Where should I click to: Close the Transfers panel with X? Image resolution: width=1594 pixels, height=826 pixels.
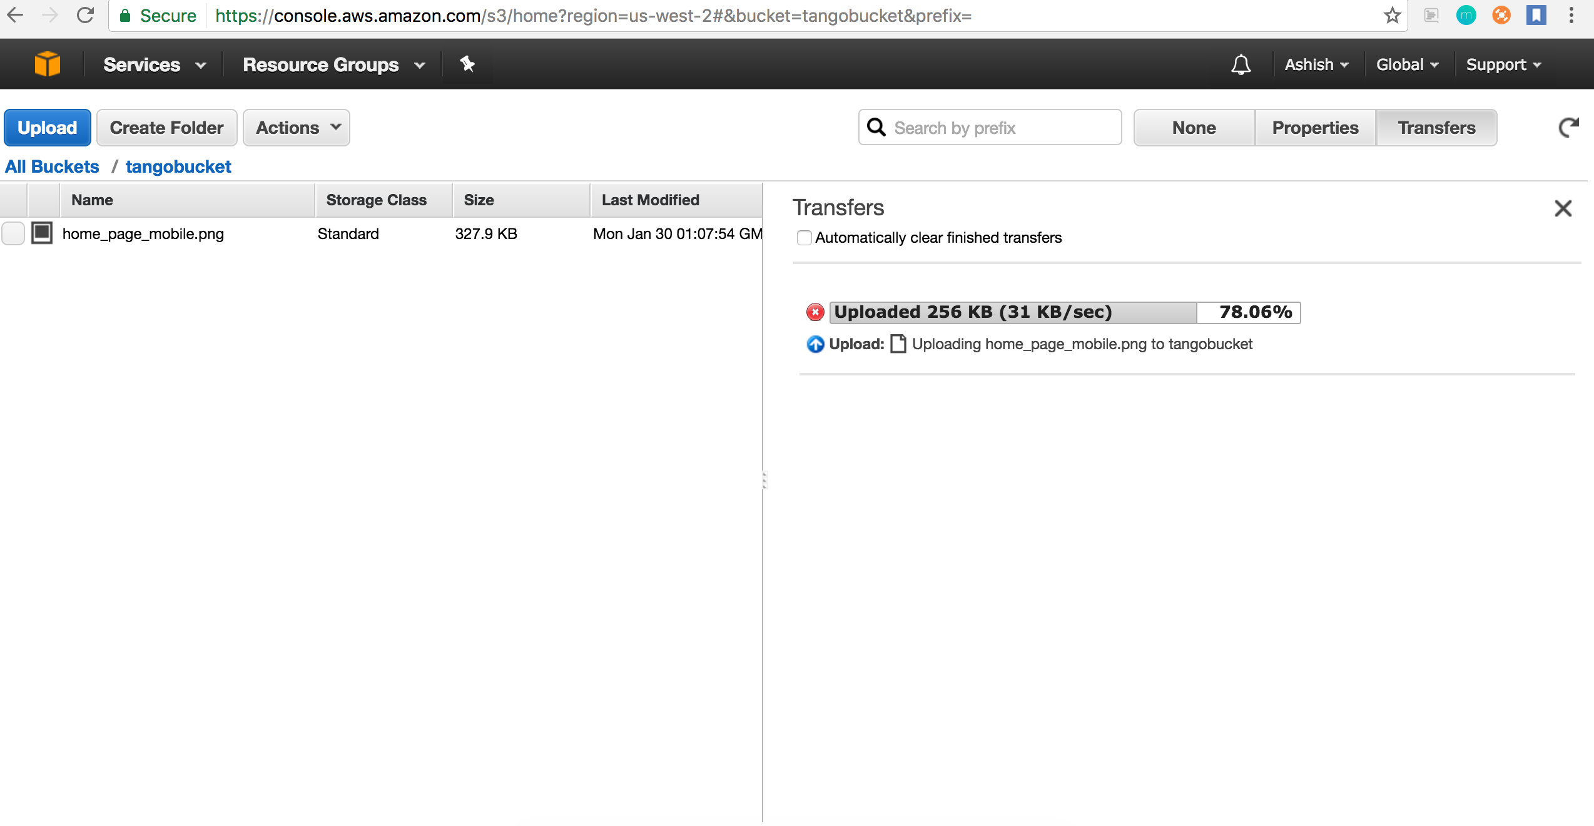(1563, 208)
